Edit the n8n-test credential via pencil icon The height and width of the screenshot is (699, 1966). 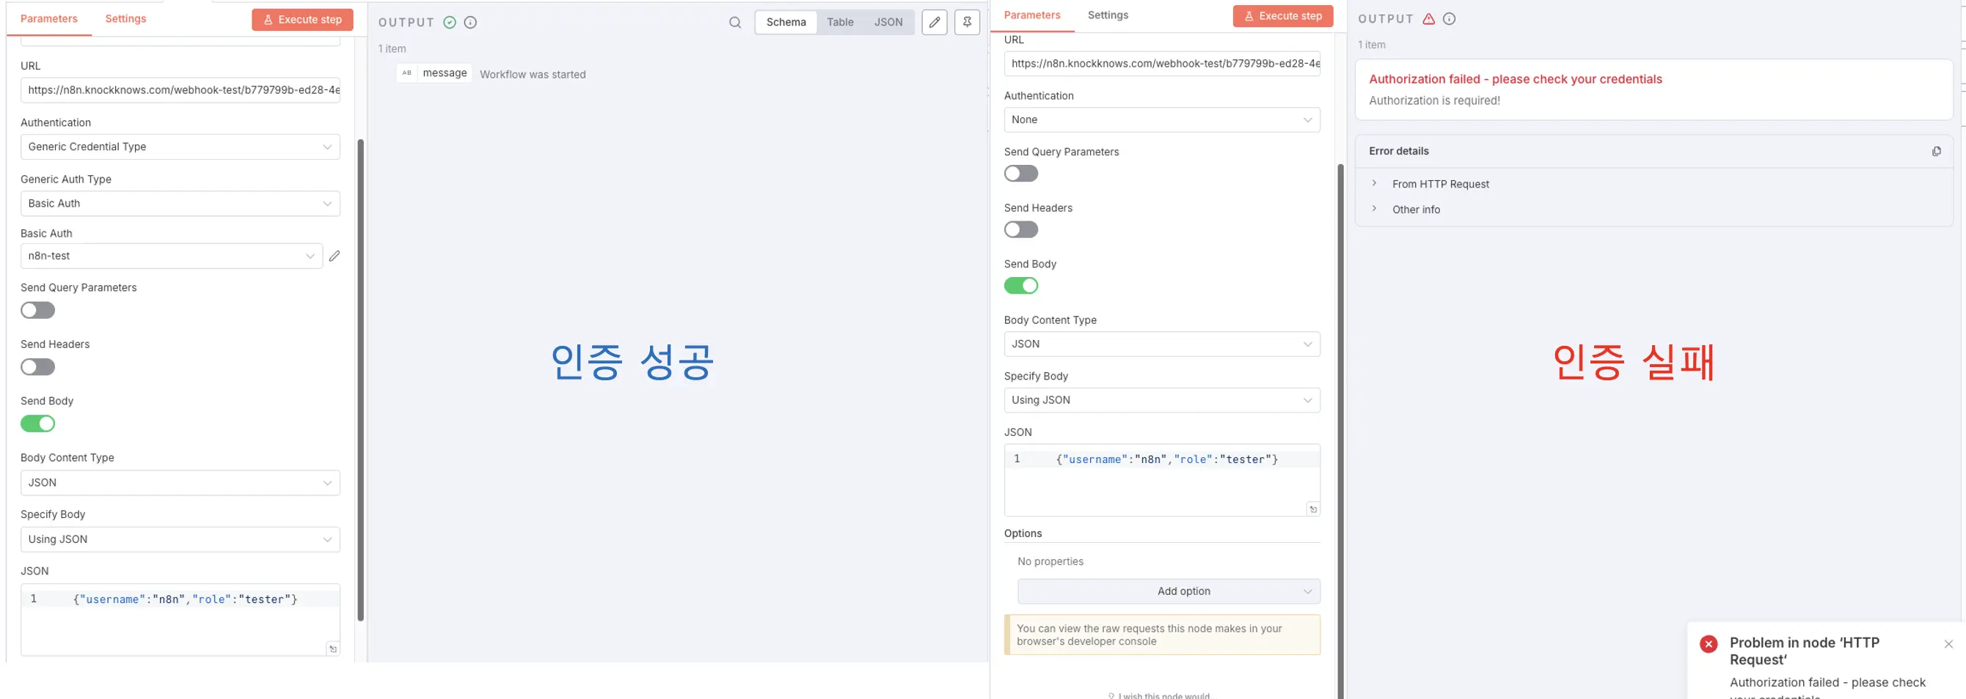(x=335, y=256)
